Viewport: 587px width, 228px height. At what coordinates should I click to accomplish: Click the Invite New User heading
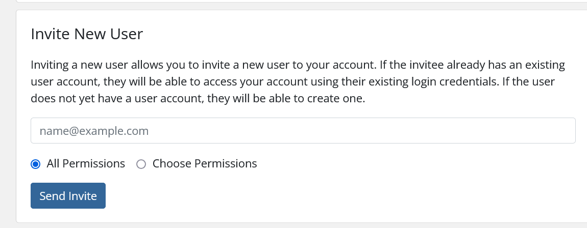coord(87,34)
